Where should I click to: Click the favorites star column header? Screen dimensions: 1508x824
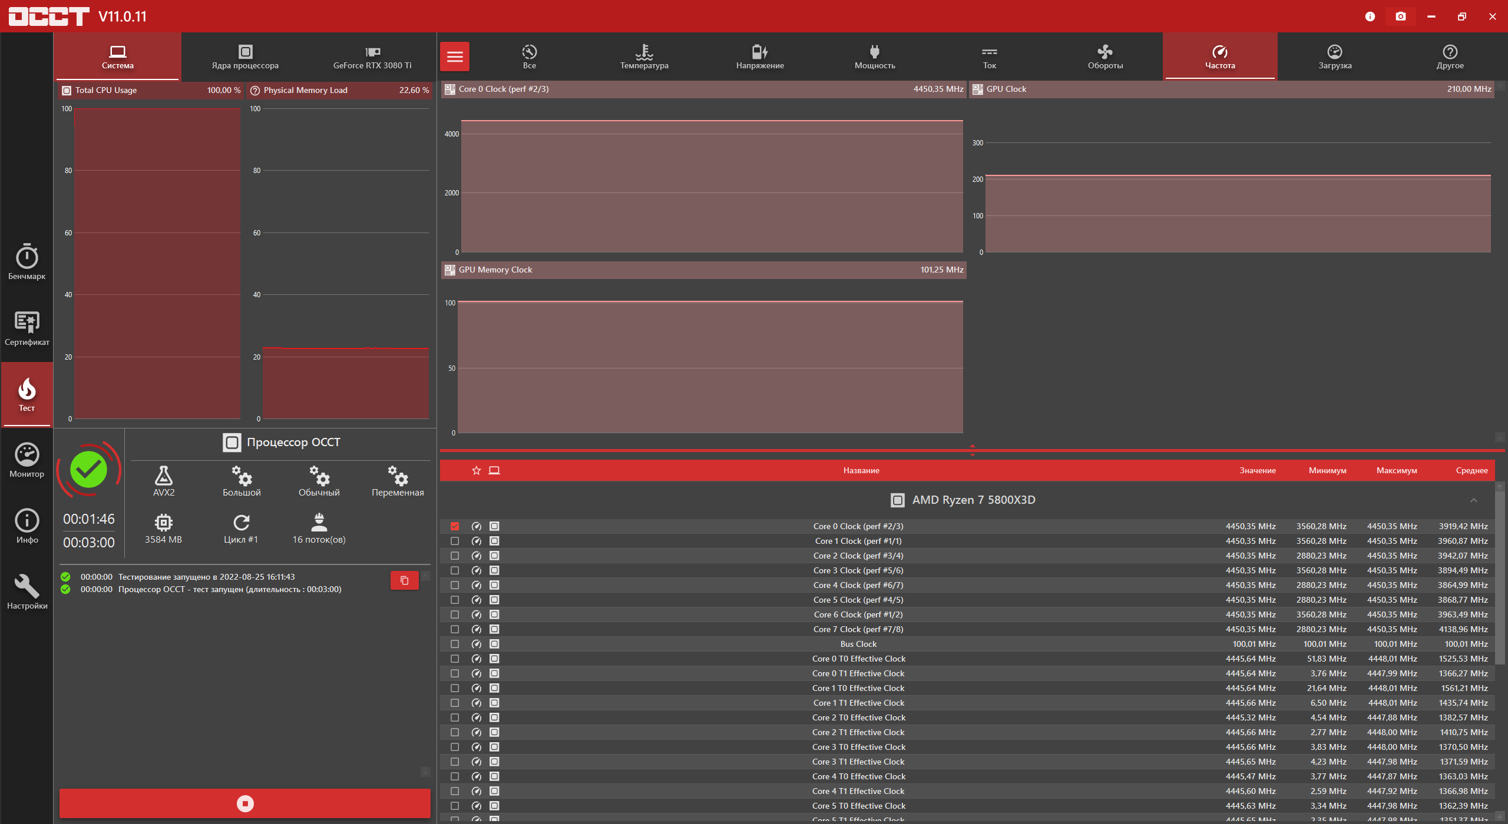point(476,470)
